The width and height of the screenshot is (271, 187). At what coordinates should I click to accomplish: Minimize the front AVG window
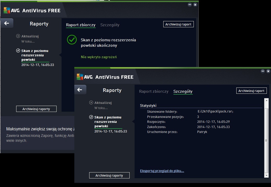point(263,71)
